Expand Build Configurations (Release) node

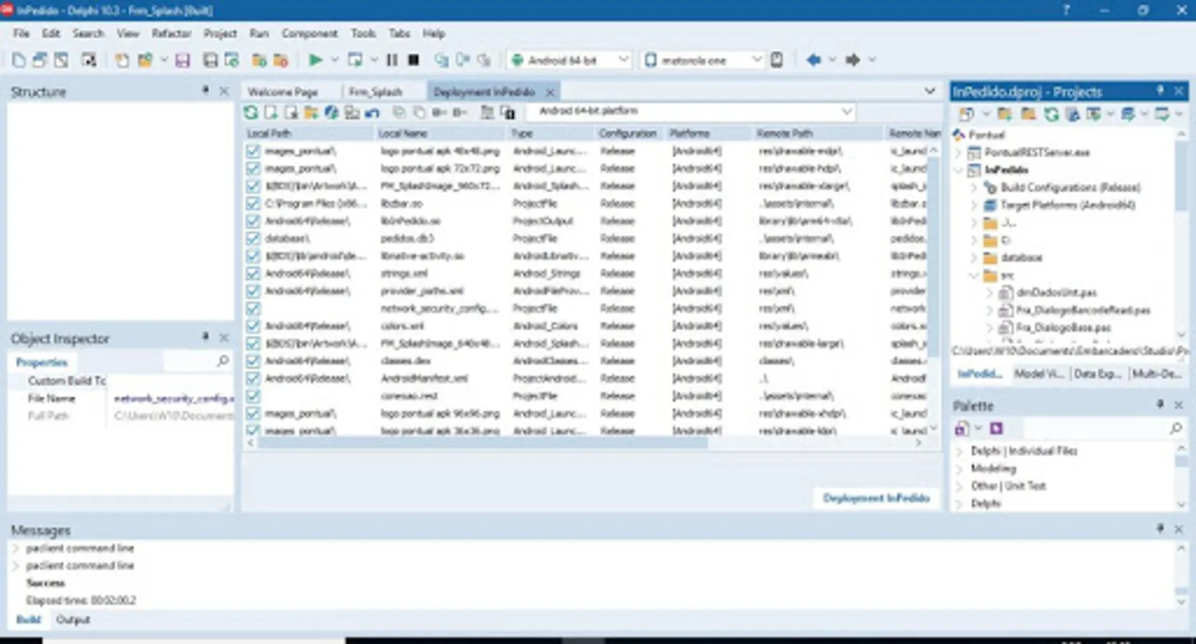pyautogui.click(x=973, y=187)
